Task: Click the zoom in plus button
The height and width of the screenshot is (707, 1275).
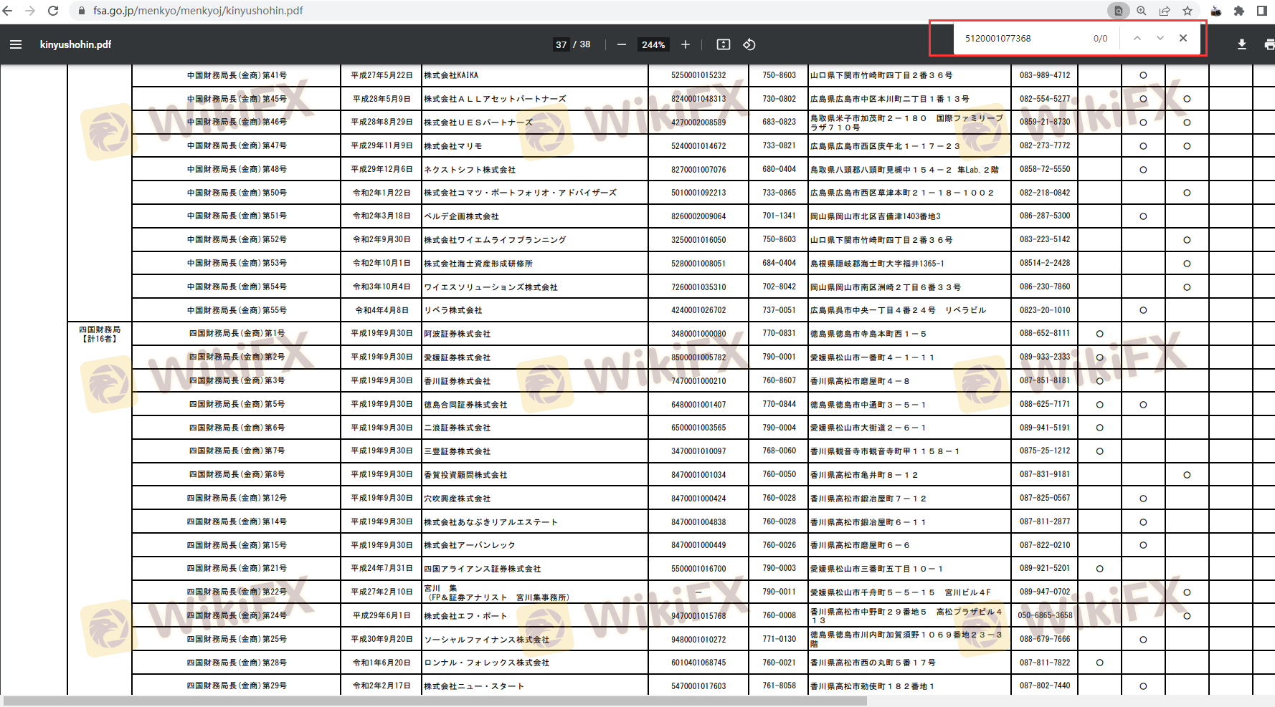Action: 686,44
